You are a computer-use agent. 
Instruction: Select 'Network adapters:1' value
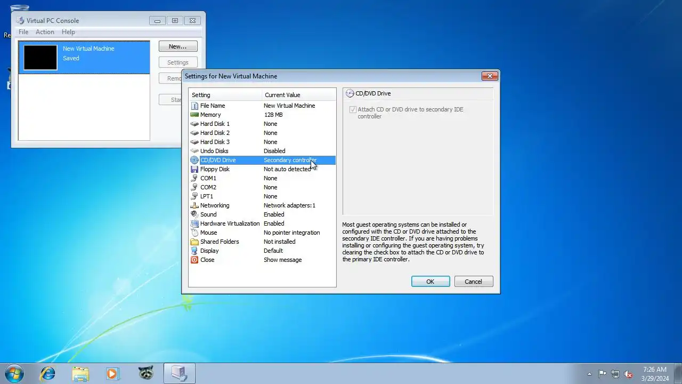289,205
